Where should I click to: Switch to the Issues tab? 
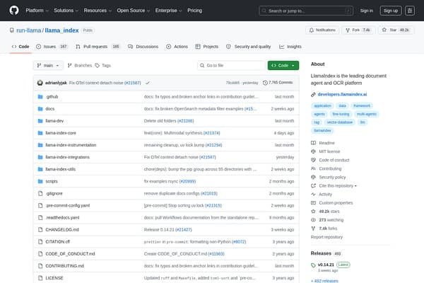coord(52,47)
